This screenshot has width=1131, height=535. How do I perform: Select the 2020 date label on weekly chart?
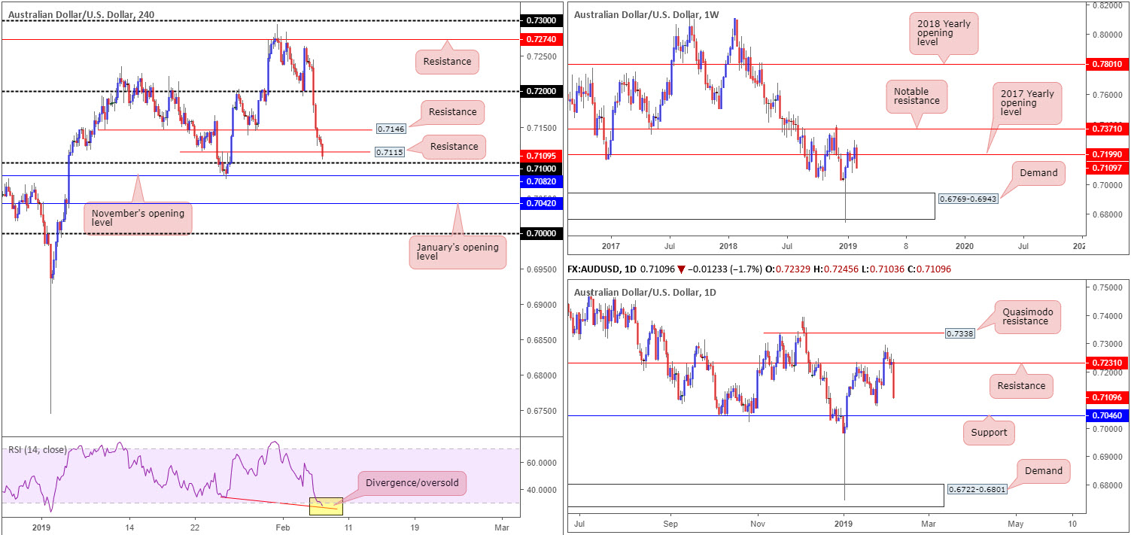(963, 245)
